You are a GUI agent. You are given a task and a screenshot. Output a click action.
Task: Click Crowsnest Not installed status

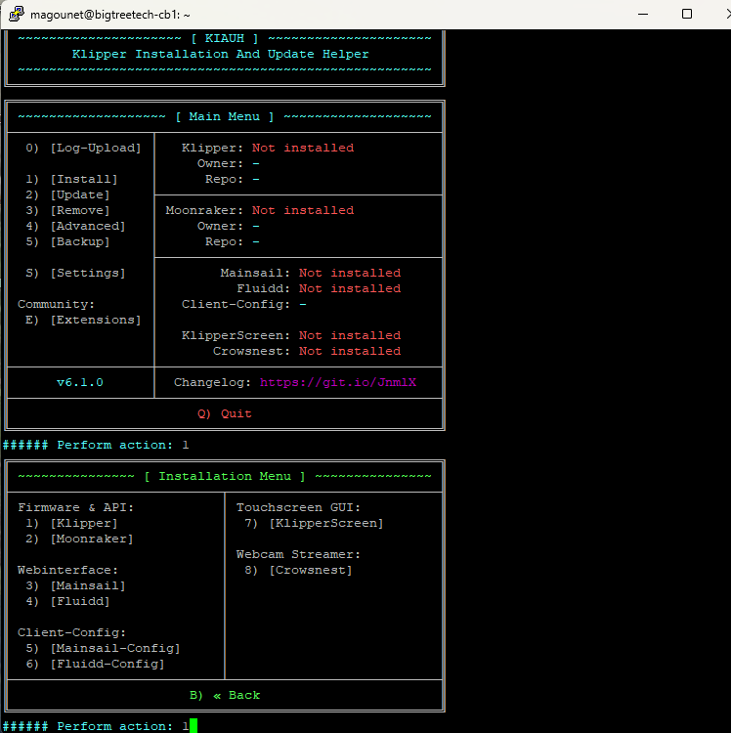tap(350, 351)
